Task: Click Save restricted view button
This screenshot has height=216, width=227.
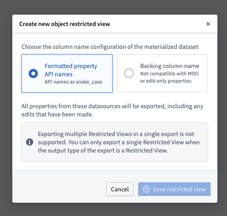Action: [174, 189]
